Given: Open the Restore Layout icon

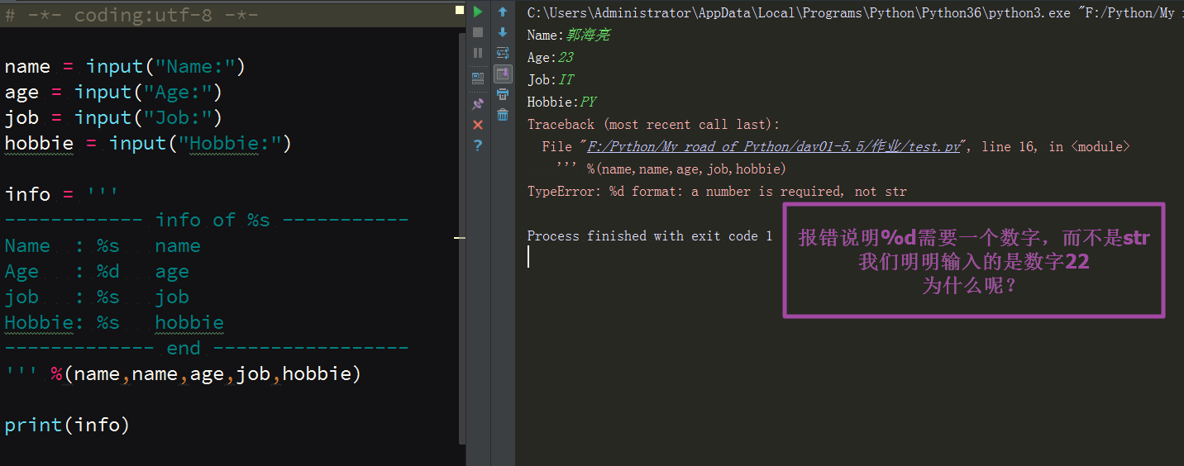Looking at the screenshot, I should tap(478, 78).
